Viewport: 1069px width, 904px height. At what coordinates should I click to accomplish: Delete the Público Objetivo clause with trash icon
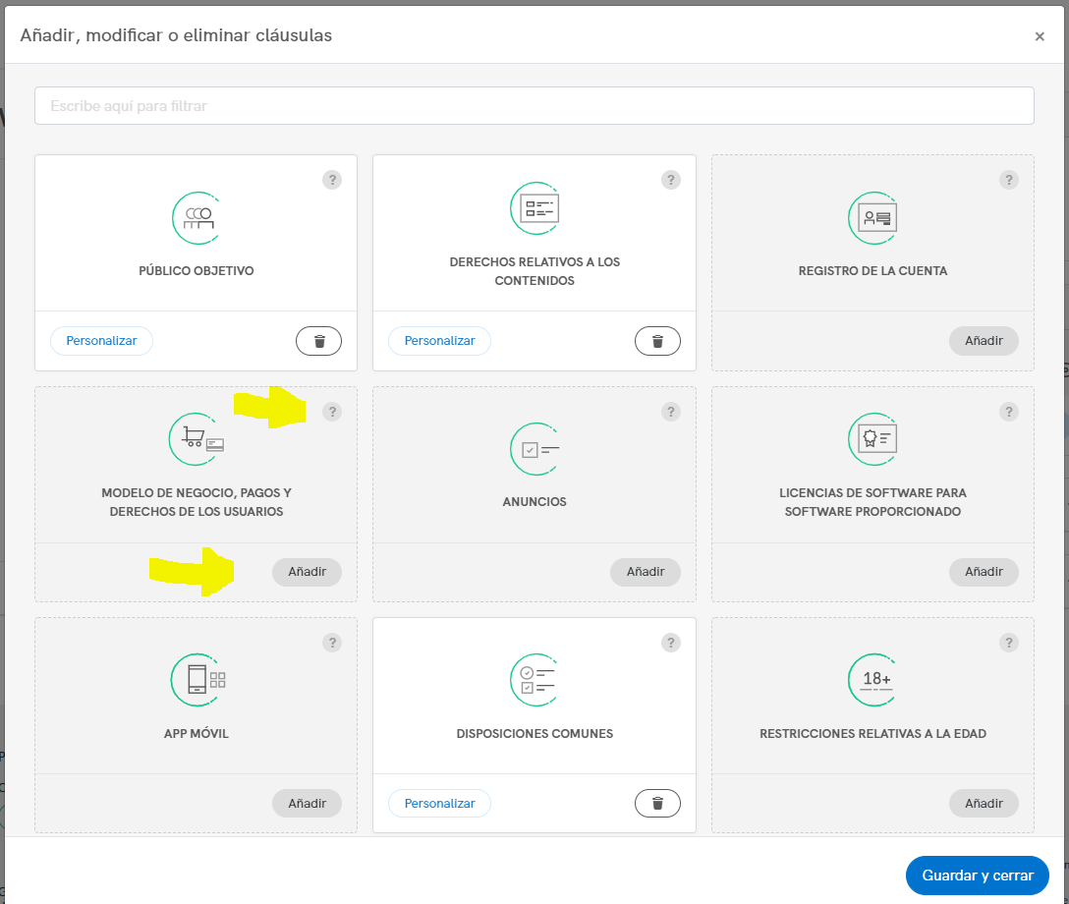tap(318, 341)
